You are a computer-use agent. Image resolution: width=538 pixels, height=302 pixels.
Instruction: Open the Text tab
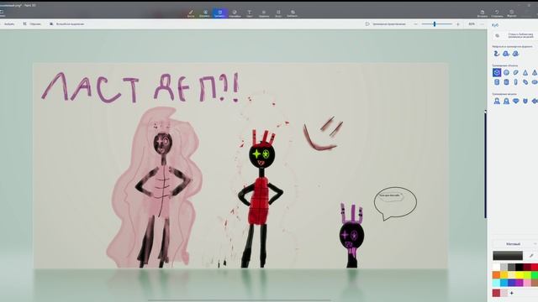coord(250,13)
